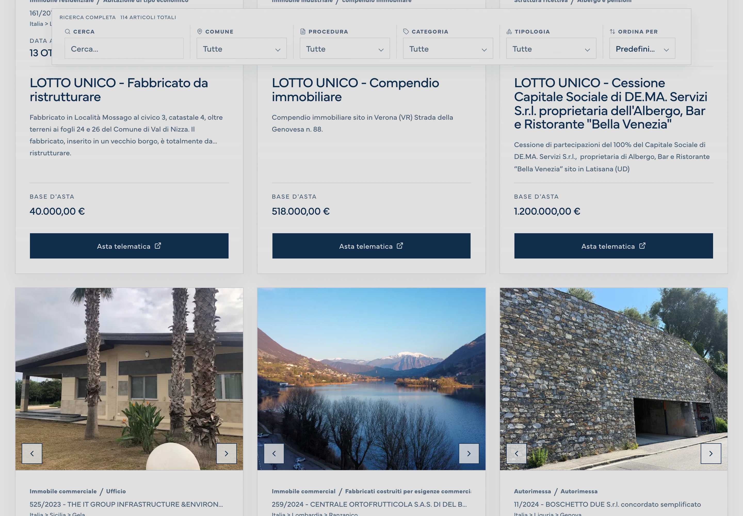Open the palm tree office building photo
This screenshot has width=743, height=516.
point(129,379)
